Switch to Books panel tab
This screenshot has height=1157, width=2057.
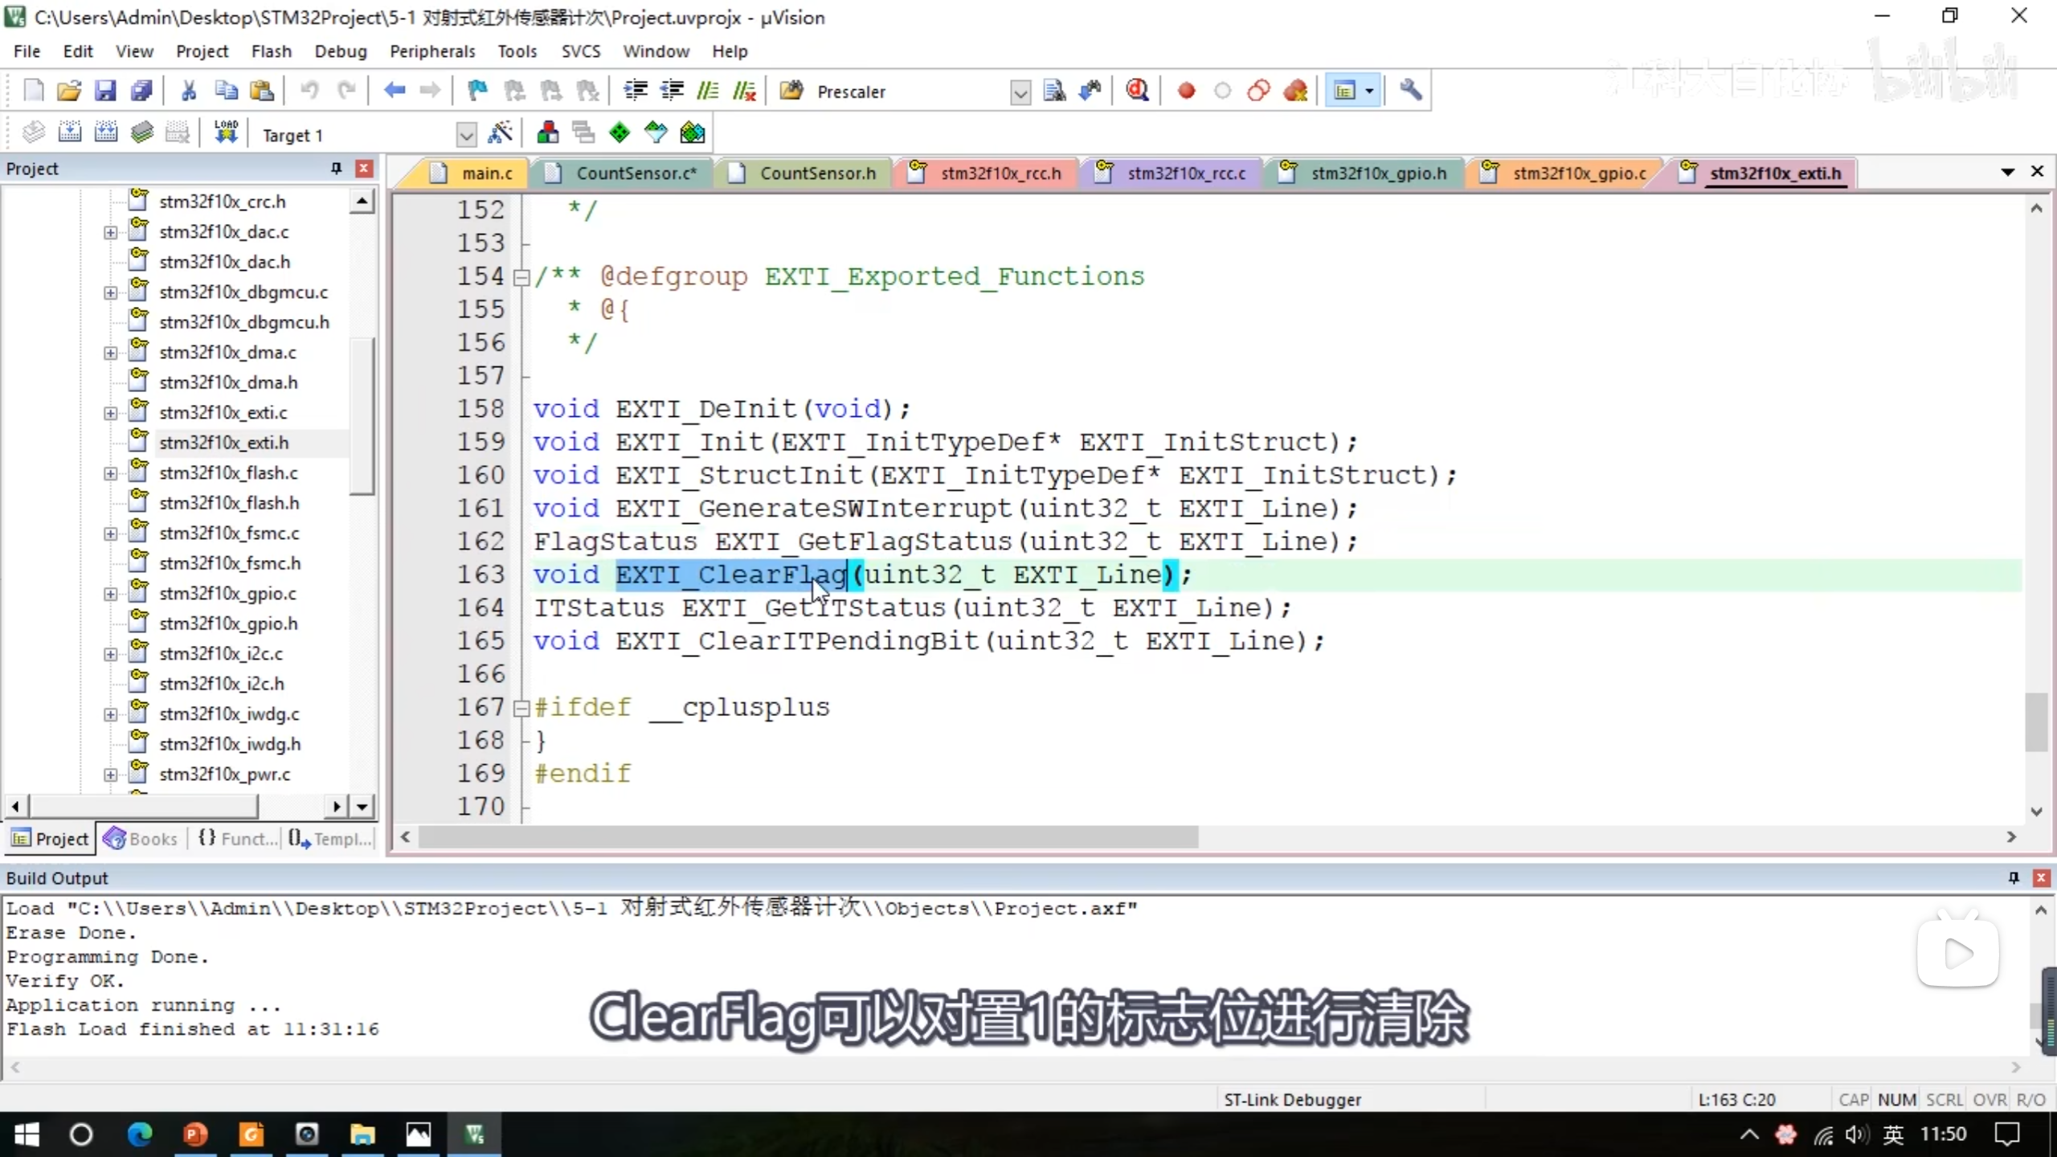(x=141, y=838)
